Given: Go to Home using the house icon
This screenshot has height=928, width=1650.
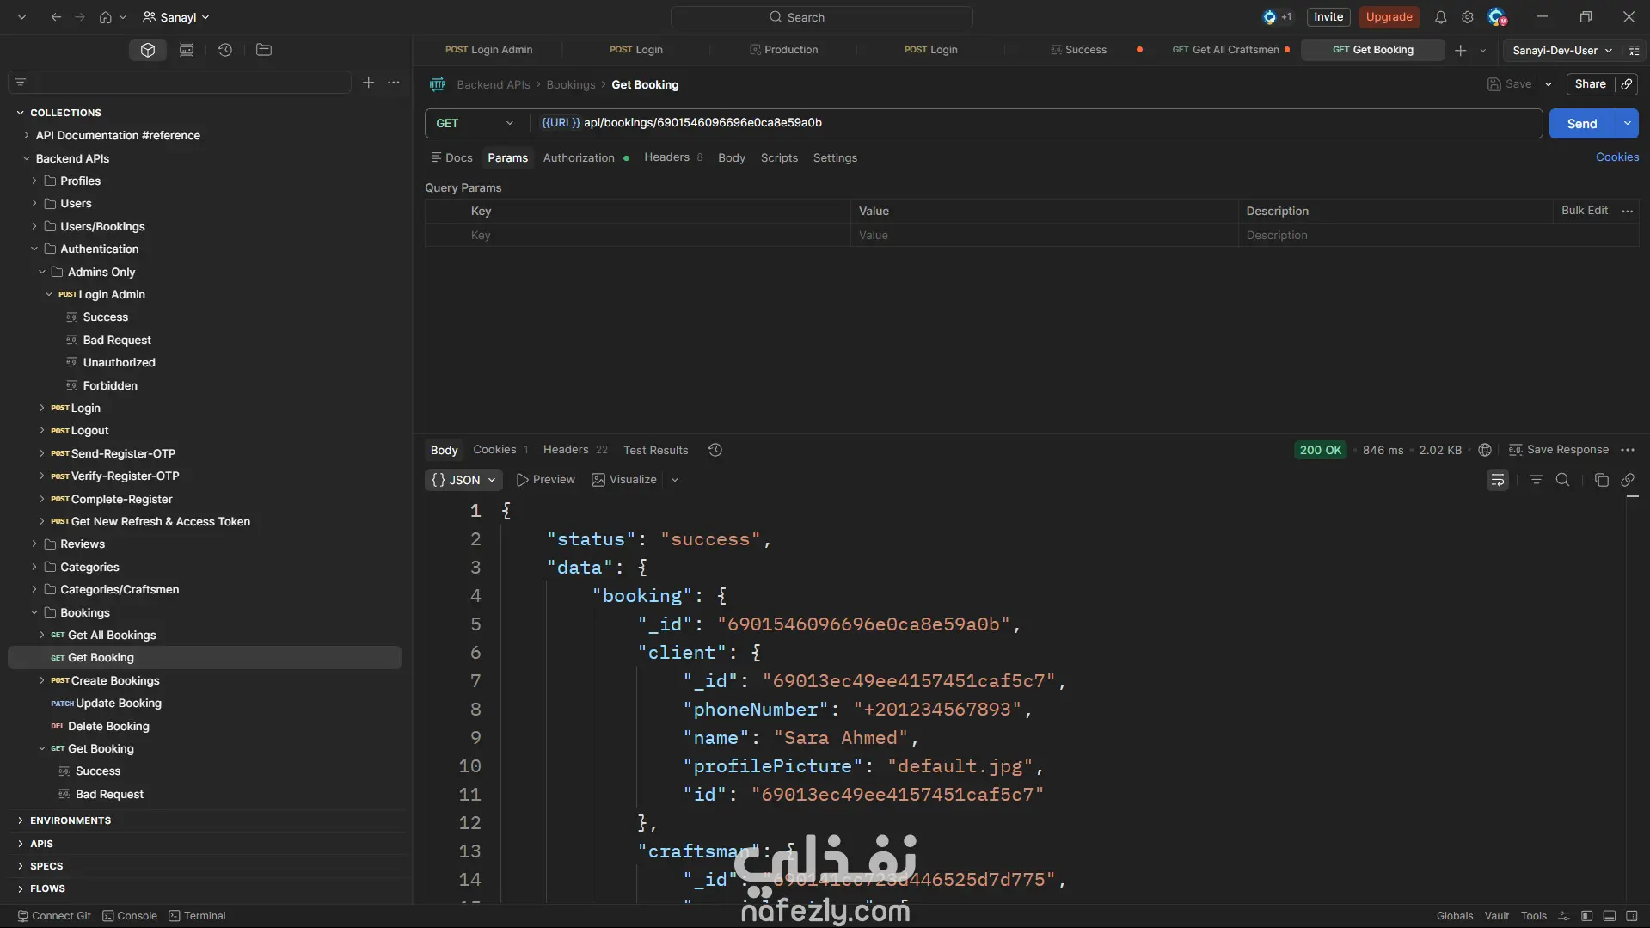Looking at the screenshot, I should coord(106,17).
